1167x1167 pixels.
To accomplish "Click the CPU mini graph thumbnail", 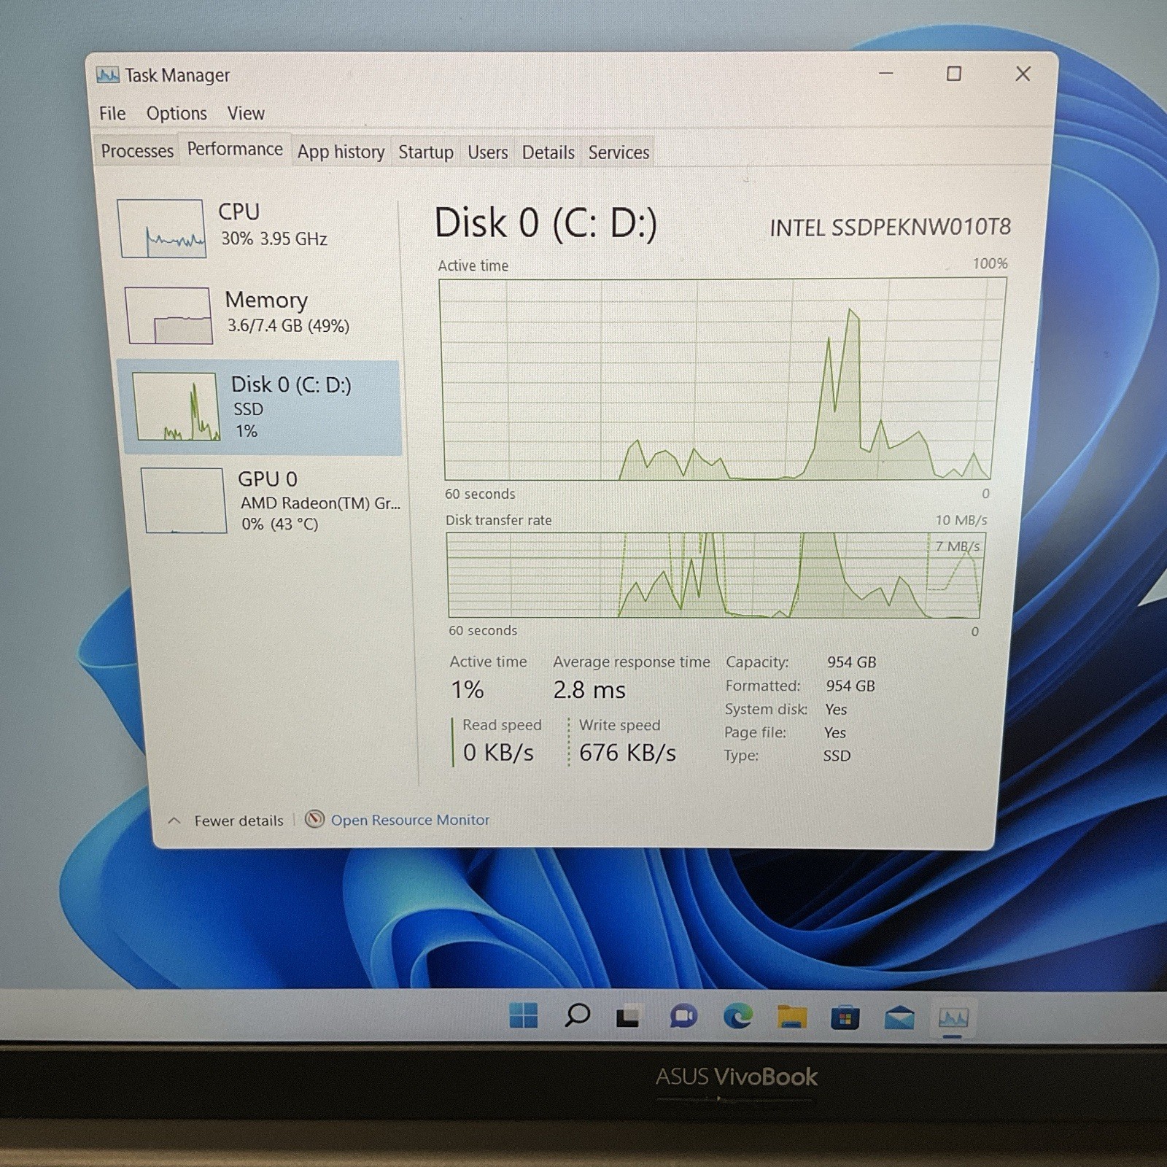I will (161, 228).
